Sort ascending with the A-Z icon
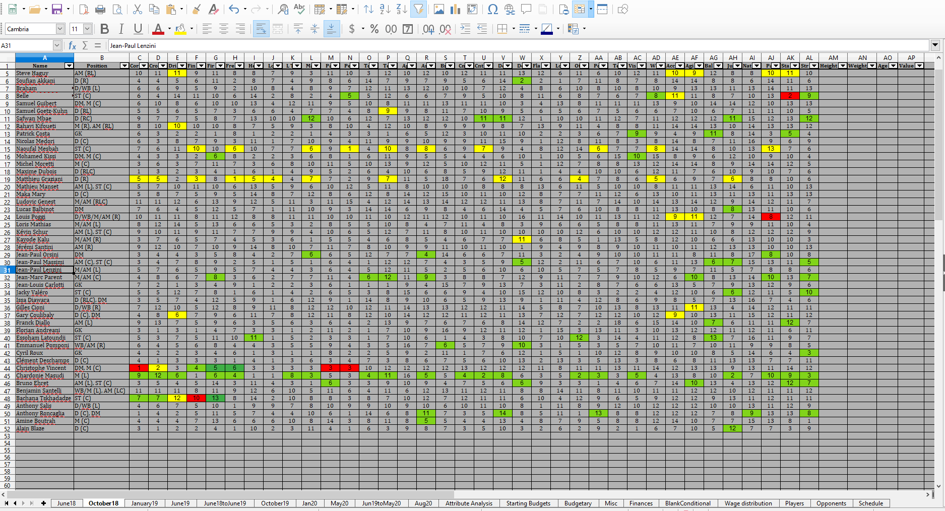This screenshot has width=945, height=511. [385, 9]
